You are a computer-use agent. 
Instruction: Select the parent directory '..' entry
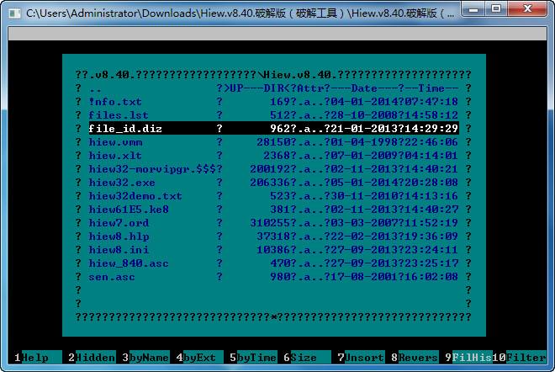tap(273, 88)
